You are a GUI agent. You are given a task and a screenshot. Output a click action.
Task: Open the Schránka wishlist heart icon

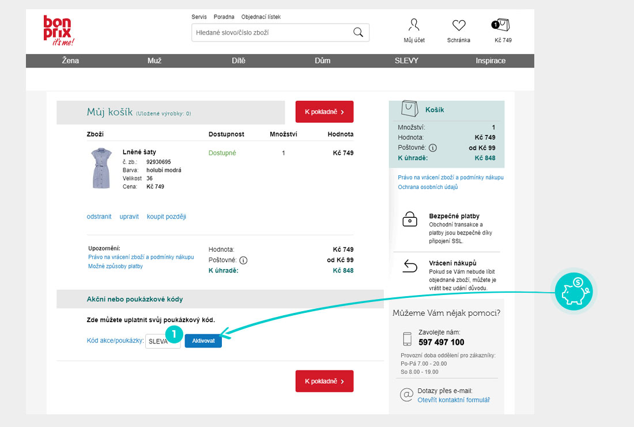point(459,25)
